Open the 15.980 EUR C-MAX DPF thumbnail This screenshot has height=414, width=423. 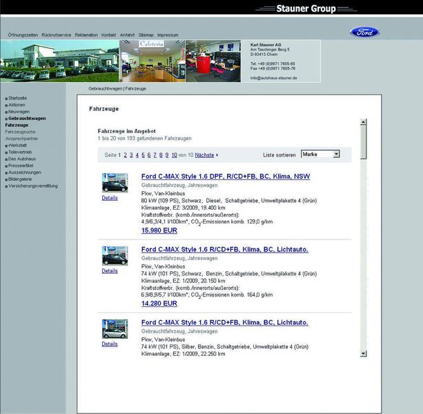tap(115, 183)
